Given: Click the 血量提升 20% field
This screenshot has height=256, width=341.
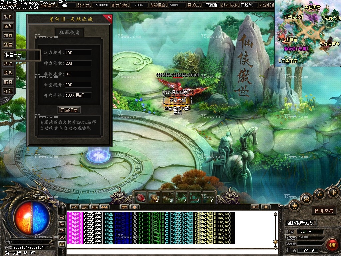Looking at the screenshot, I should click(78, 85).
